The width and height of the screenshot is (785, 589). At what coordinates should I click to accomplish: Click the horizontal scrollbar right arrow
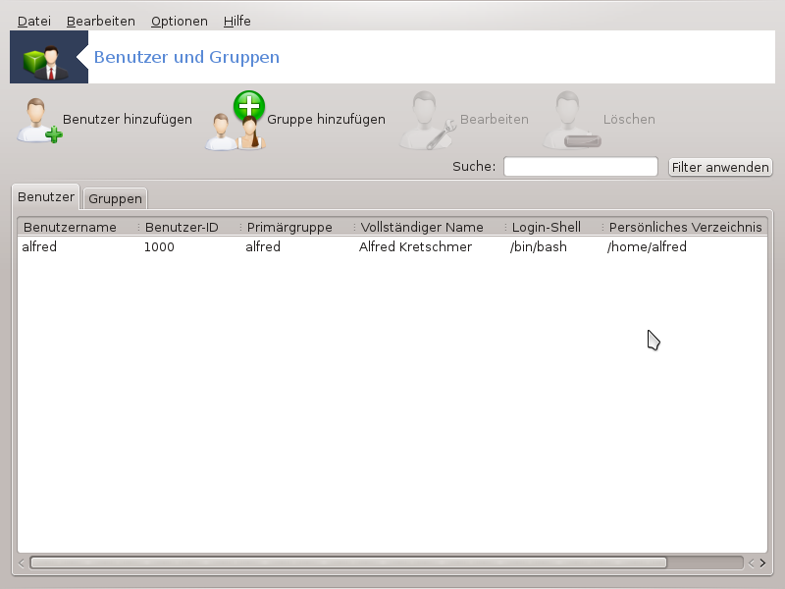coord(762,563)
